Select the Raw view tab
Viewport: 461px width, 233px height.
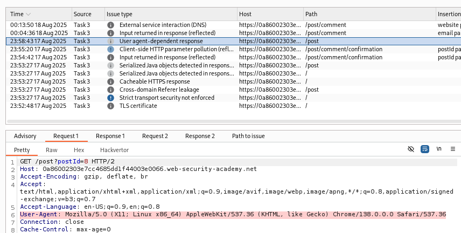52,150
